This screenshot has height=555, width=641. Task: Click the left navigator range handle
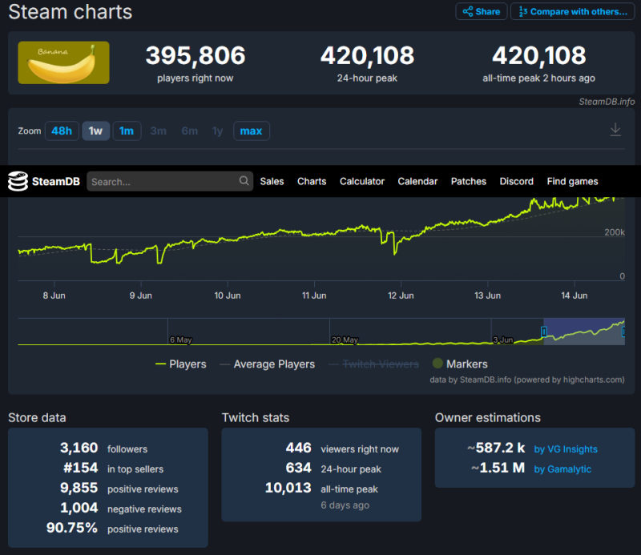544,332
